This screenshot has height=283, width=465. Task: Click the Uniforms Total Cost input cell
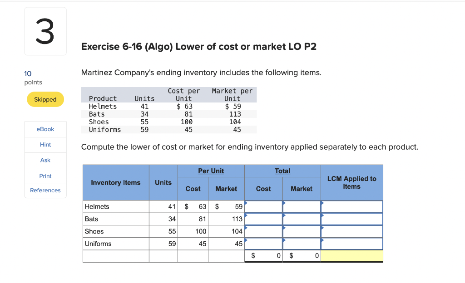click(263, 244)
